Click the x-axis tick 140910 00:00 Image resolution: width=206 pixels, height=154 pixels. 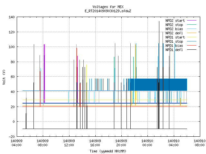[147, 143]
